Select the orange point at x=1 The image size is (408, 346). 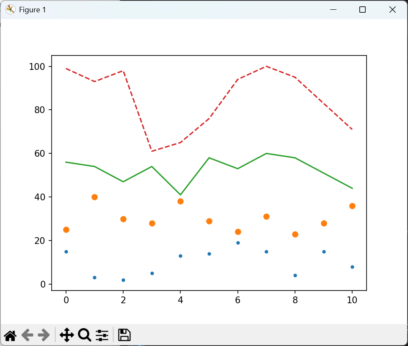click(x=94, y=197)
